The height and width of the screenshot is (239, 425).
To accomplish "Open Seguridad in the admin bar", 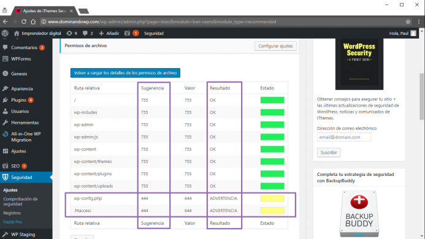I will pyautogui.click(x=154, y=33).
